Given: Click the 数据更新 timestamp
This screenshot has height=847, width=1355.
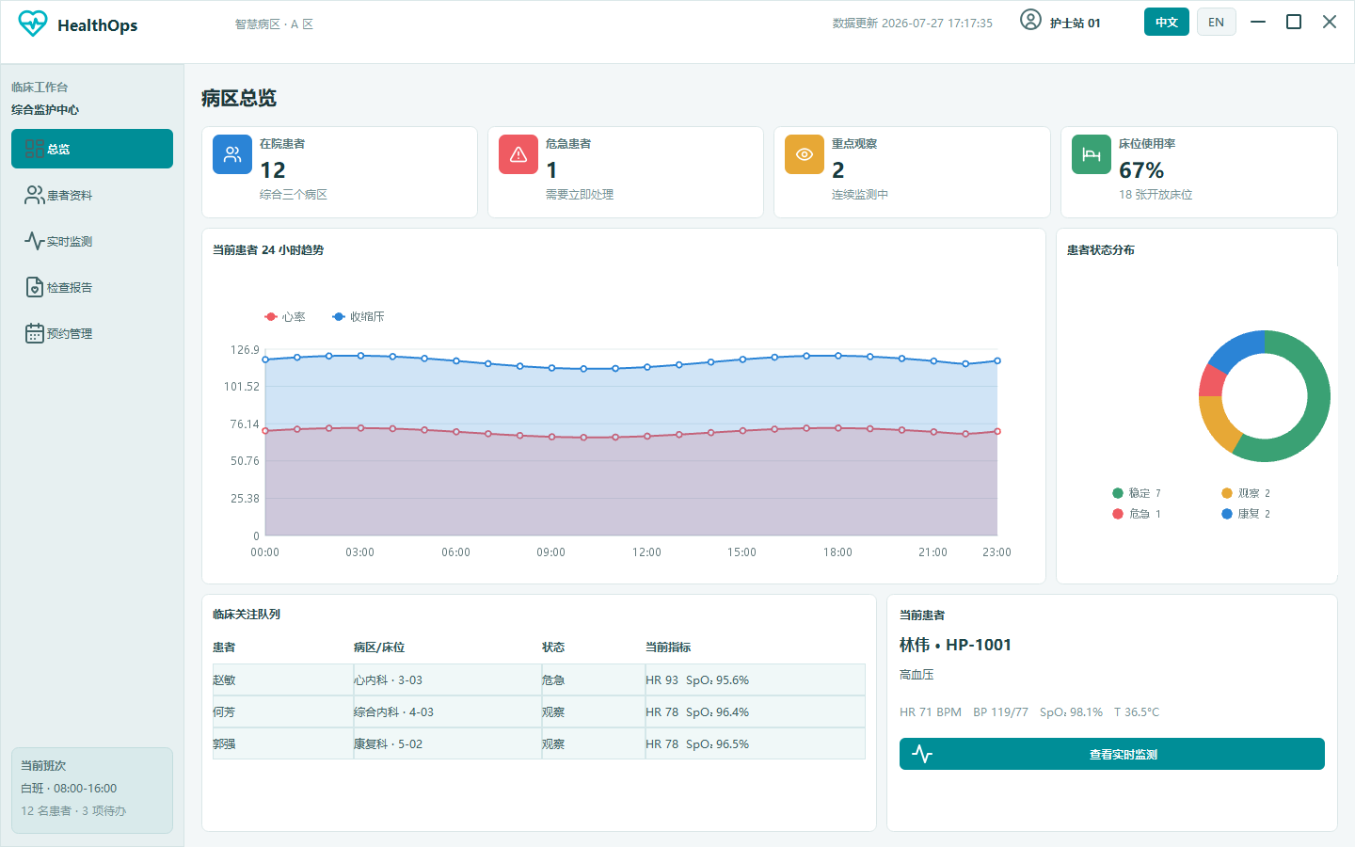Looking at the screenshot, I should tap(912, 24).
